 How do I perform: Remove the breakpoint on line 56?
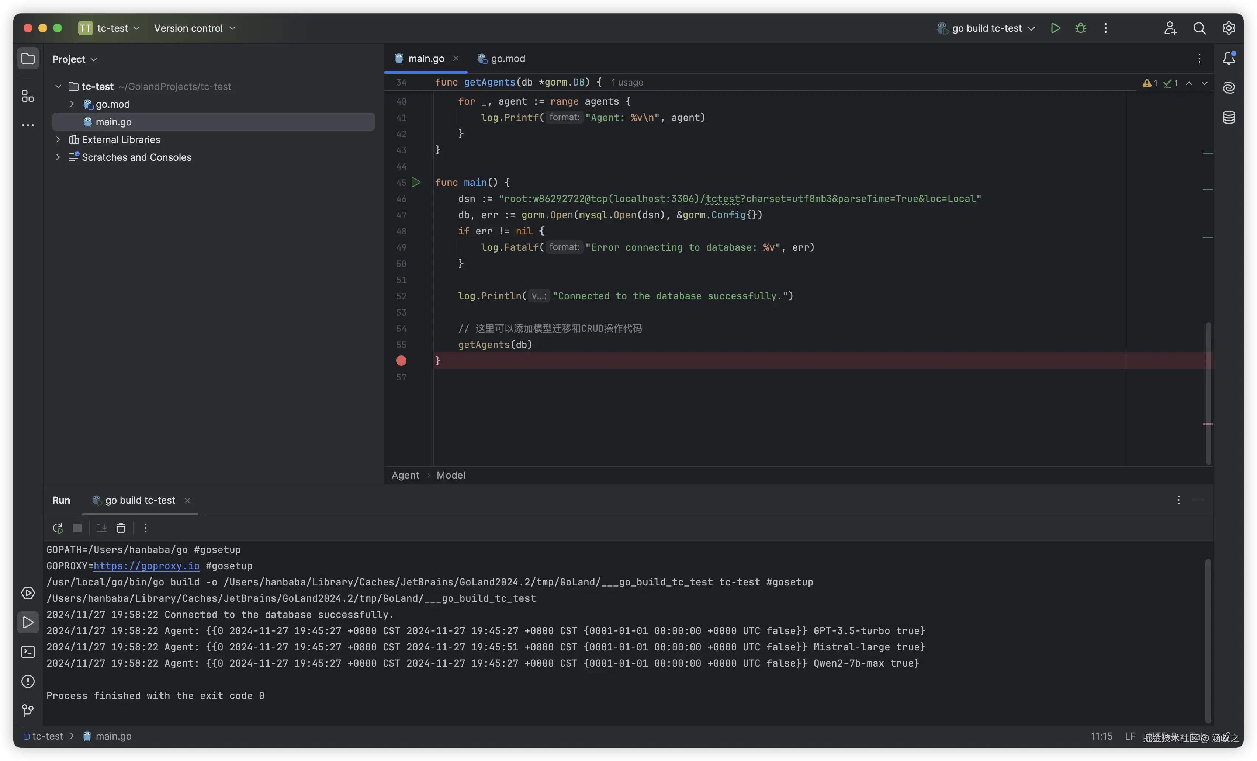click(x=402, y=361)
